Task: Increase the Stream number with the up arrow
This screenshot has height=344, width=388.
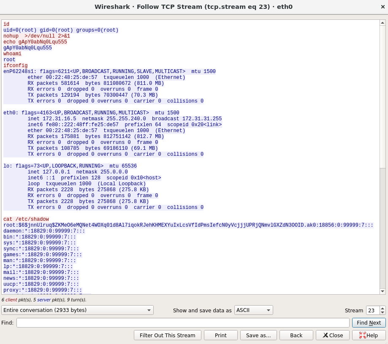Action: [383, 308]
